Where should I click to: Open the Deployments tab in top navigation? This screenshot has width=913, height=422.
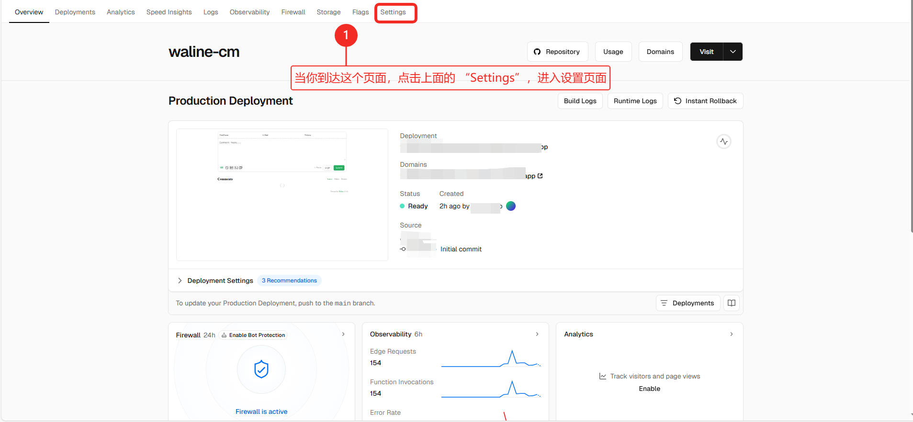(x=75, y=12)
